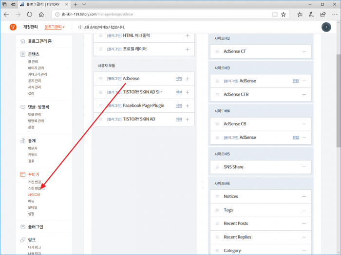
Task: Remove the SNS Share module using minus icon
Action: [x=304, y=167]
